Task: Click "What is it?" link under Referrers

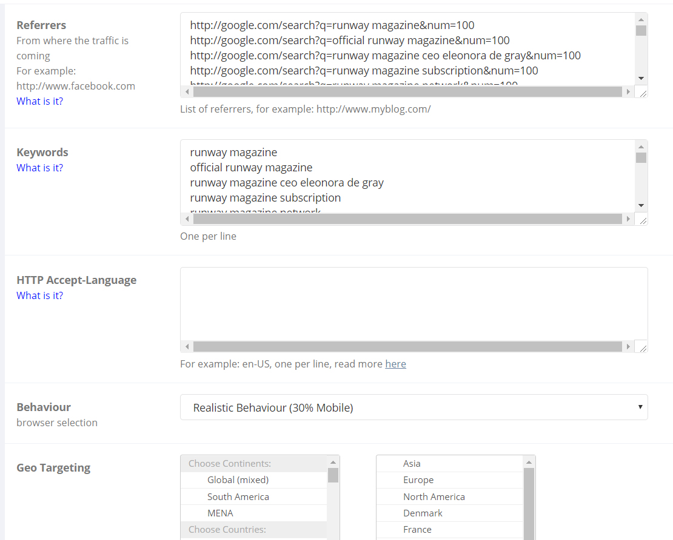Action: 39,101
